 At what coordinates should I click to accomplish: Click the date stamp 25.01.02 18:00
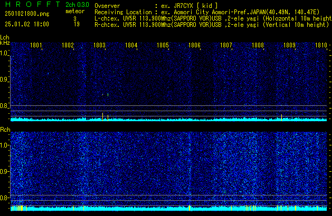coord(27,24)
